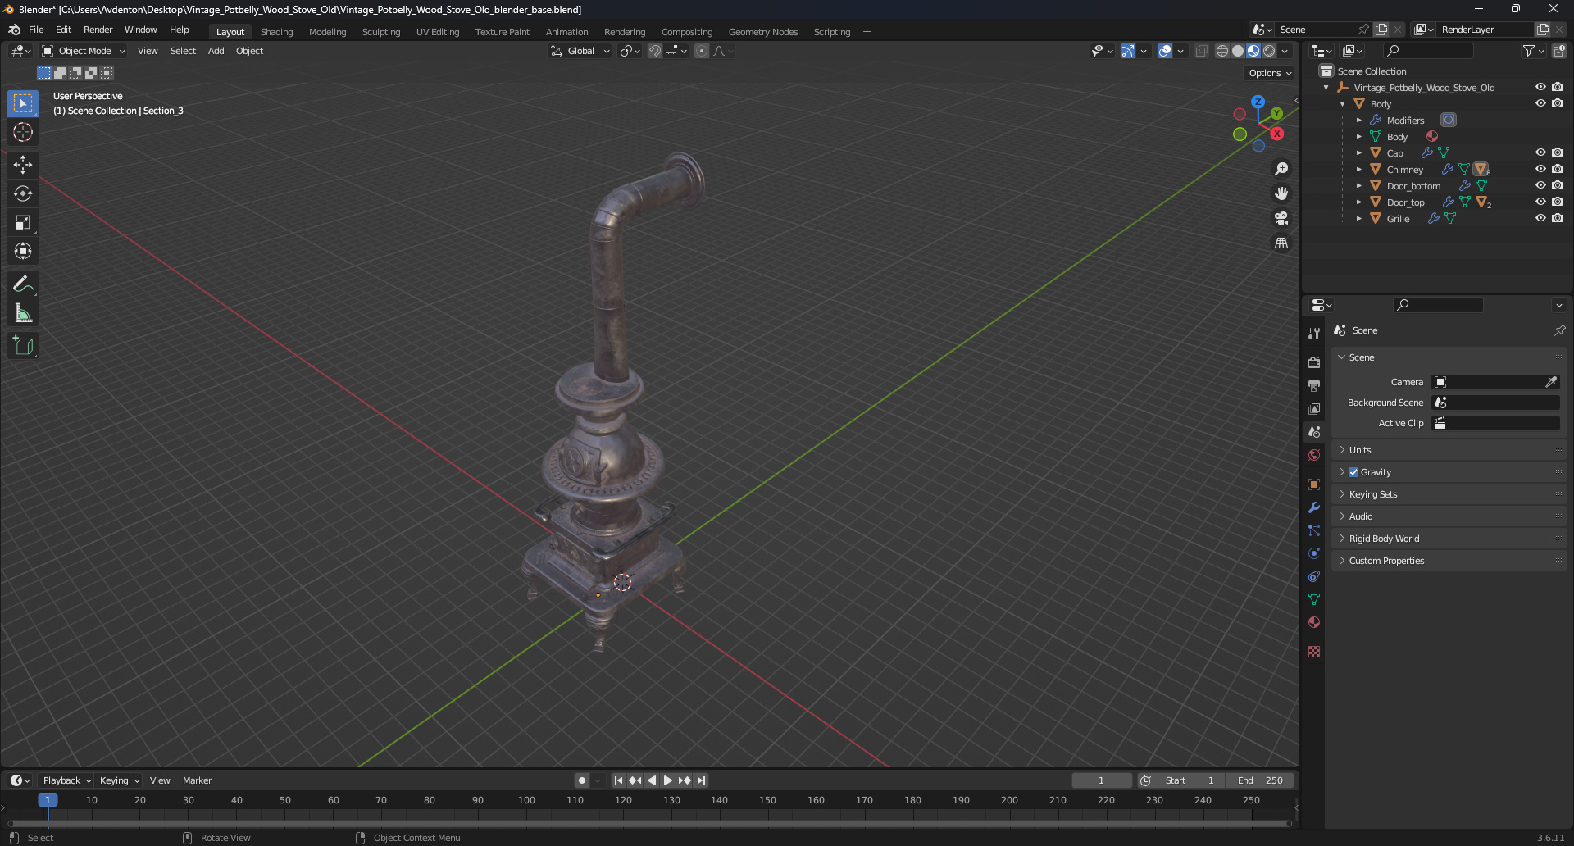This screenshot has width=1574, height=846.
Task: Open the Object Data properties tab
Action: tap(1314, 599)
